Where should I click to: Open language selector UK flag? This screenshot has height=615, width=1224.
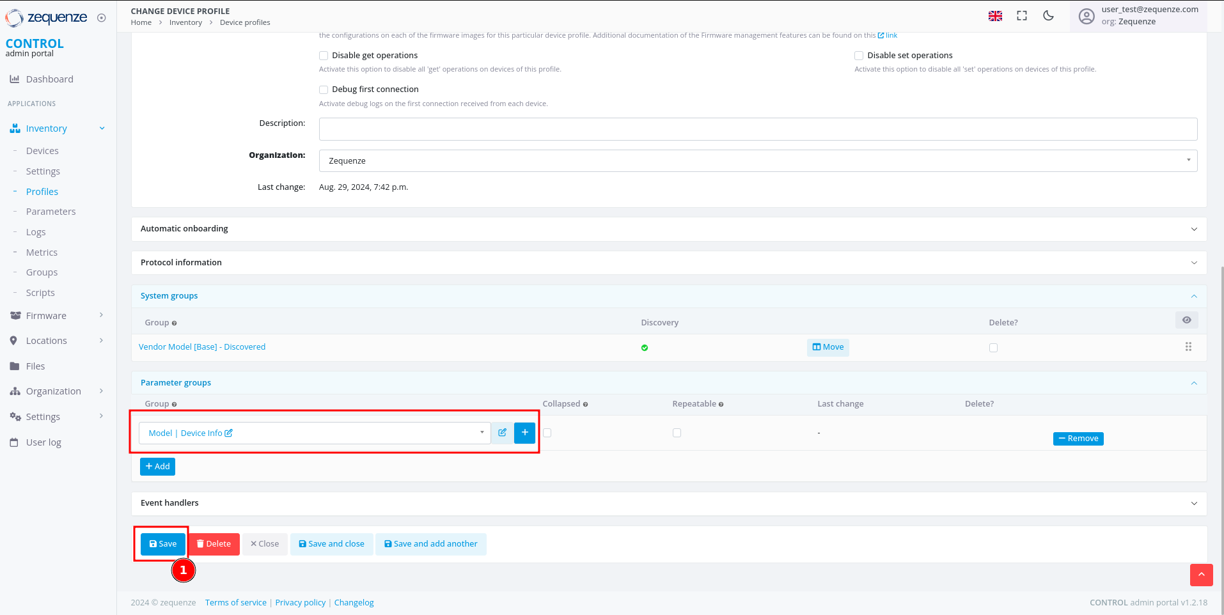click(x=995, y=16)
